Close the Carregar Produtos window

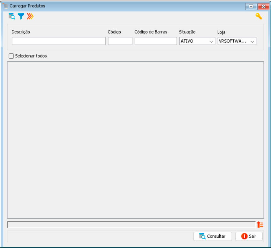tap(263, 7)
